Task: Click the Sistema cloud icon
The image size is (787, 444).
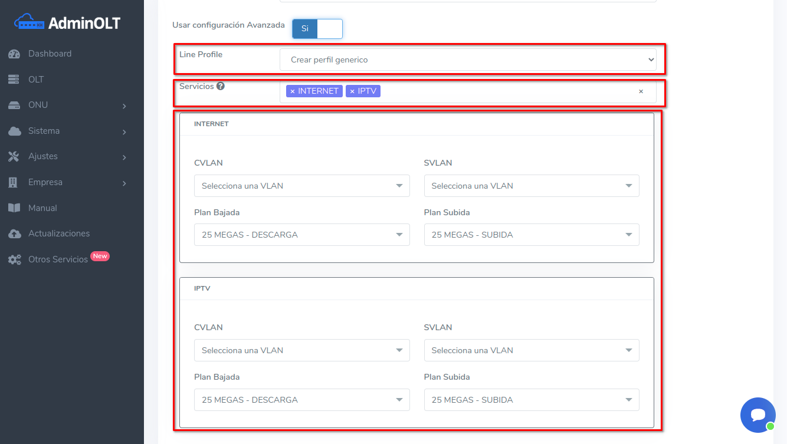Action: [14, 131]
